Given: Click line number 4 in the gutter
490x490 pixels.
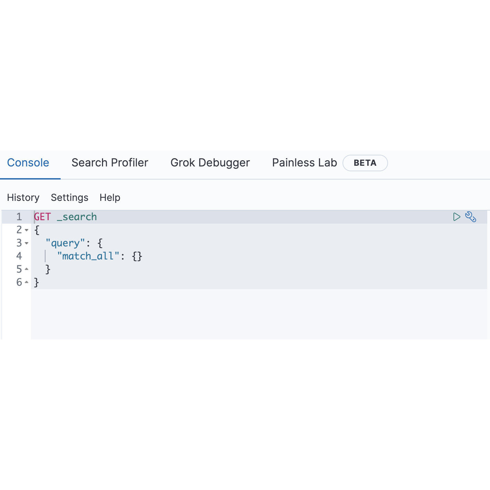Looking at the screenshot, I should [19, 256].
